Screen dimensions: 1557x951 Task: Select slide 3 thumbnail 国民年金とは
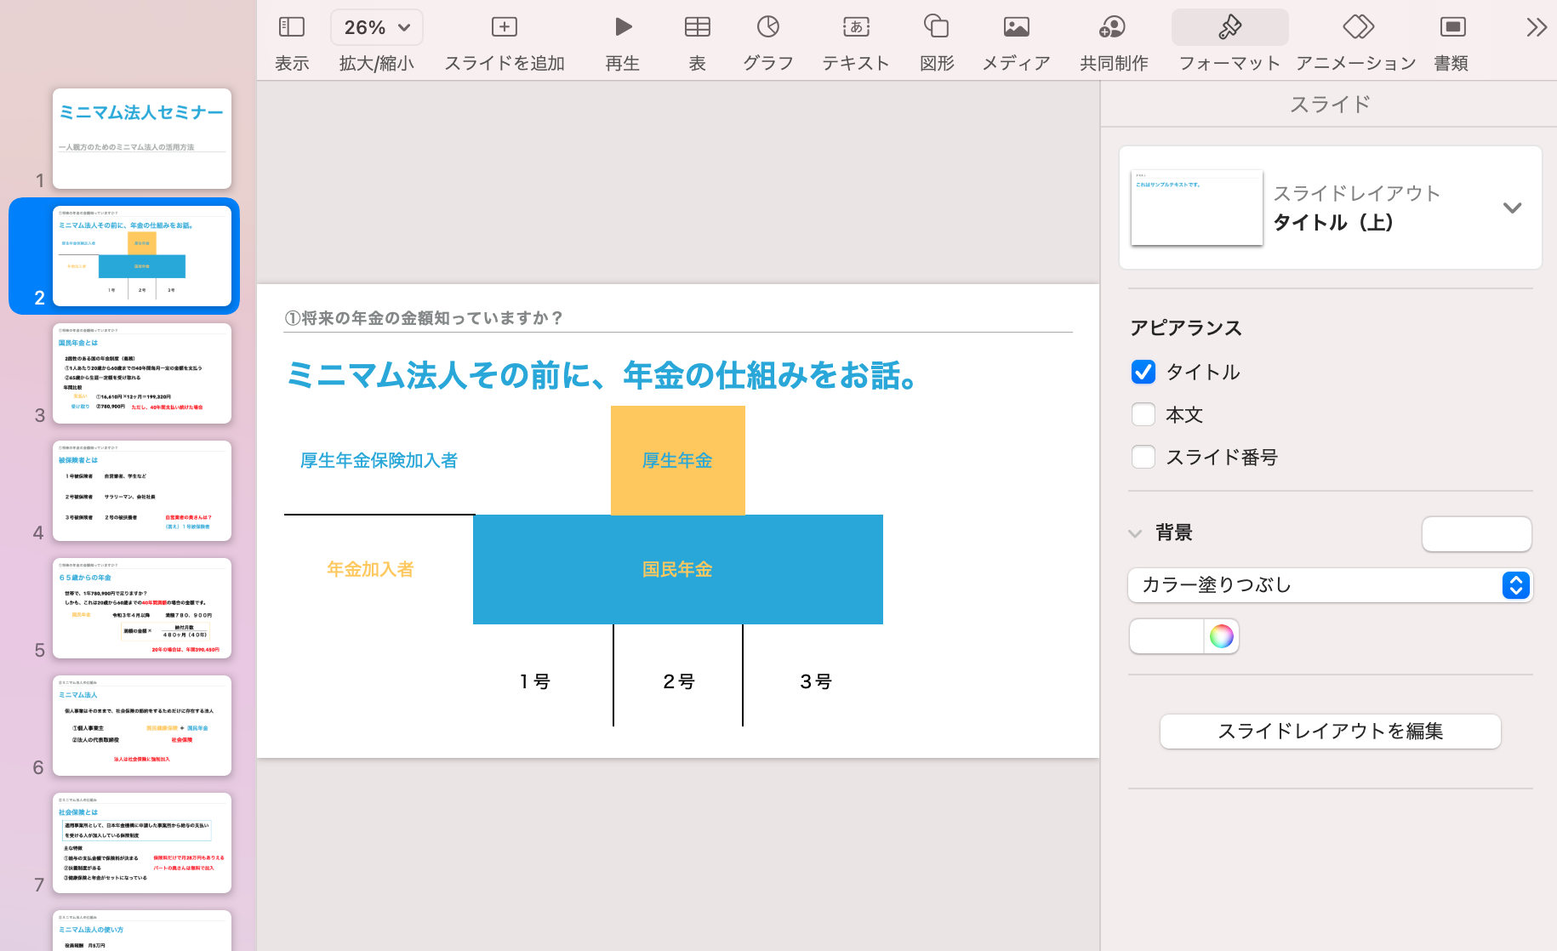[142, 373]
